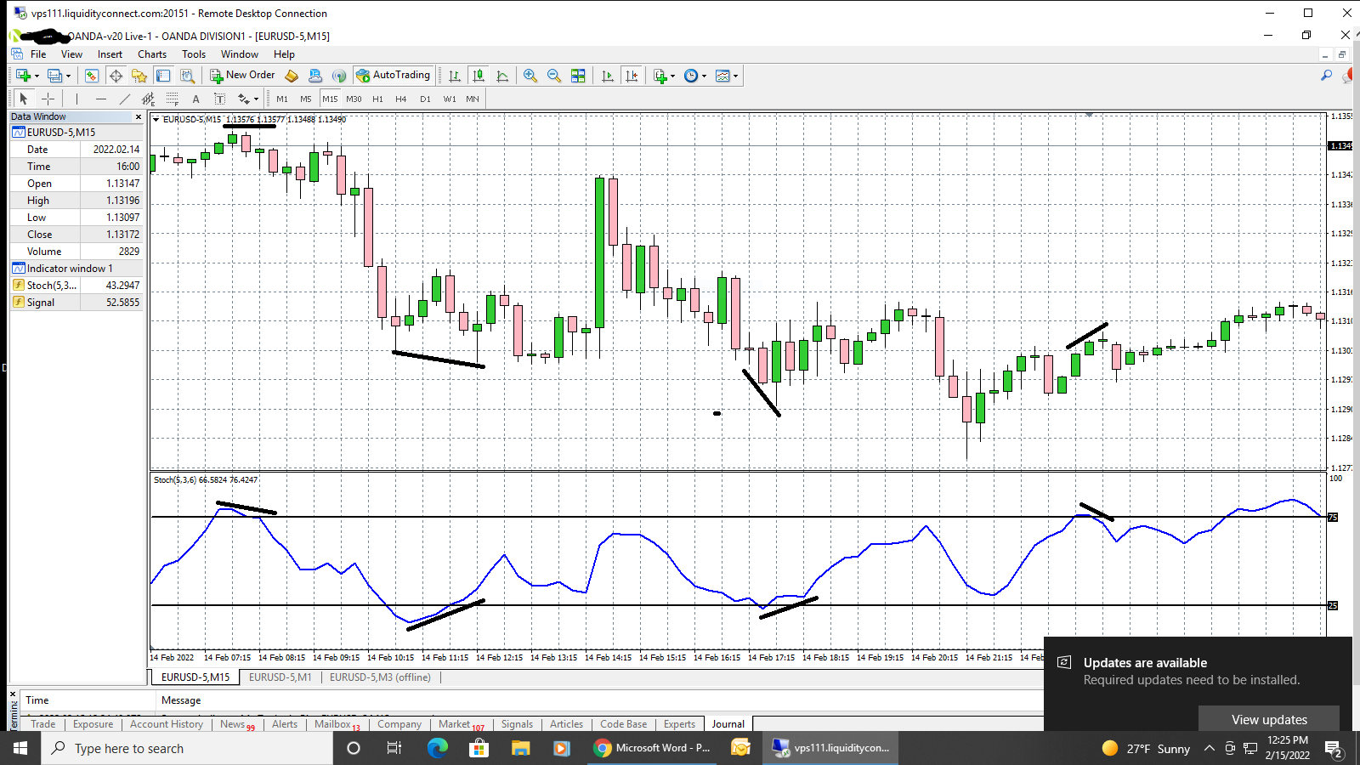The width and height of the screenshot is (1360, 765).
Task: Select the Draw Trendline tool
Action: (x=126, y=99)
